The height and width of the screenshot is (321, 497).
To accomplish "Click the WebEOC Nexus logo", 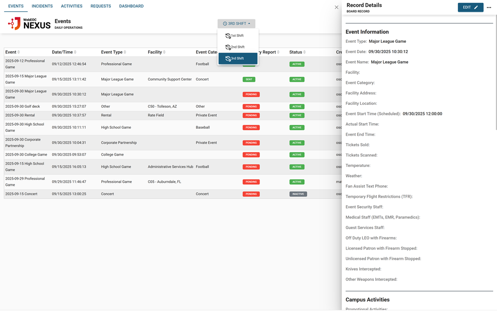I will [x=29, y=23].
